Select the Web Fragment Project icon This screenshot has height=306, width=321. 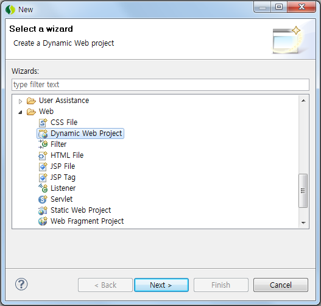[43, 221]
